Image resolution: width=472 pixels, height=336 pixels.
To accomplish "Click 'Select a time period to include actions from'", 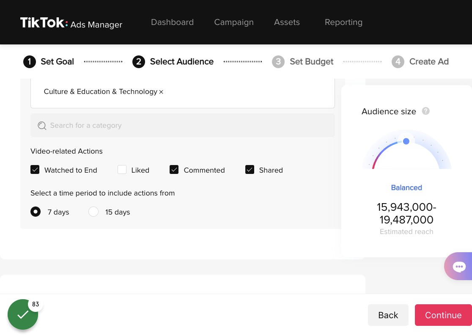I will (103, 193).
